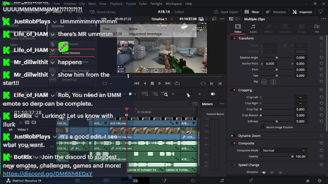
Task: Open the Sound Library panel
Action: [102, 12]
